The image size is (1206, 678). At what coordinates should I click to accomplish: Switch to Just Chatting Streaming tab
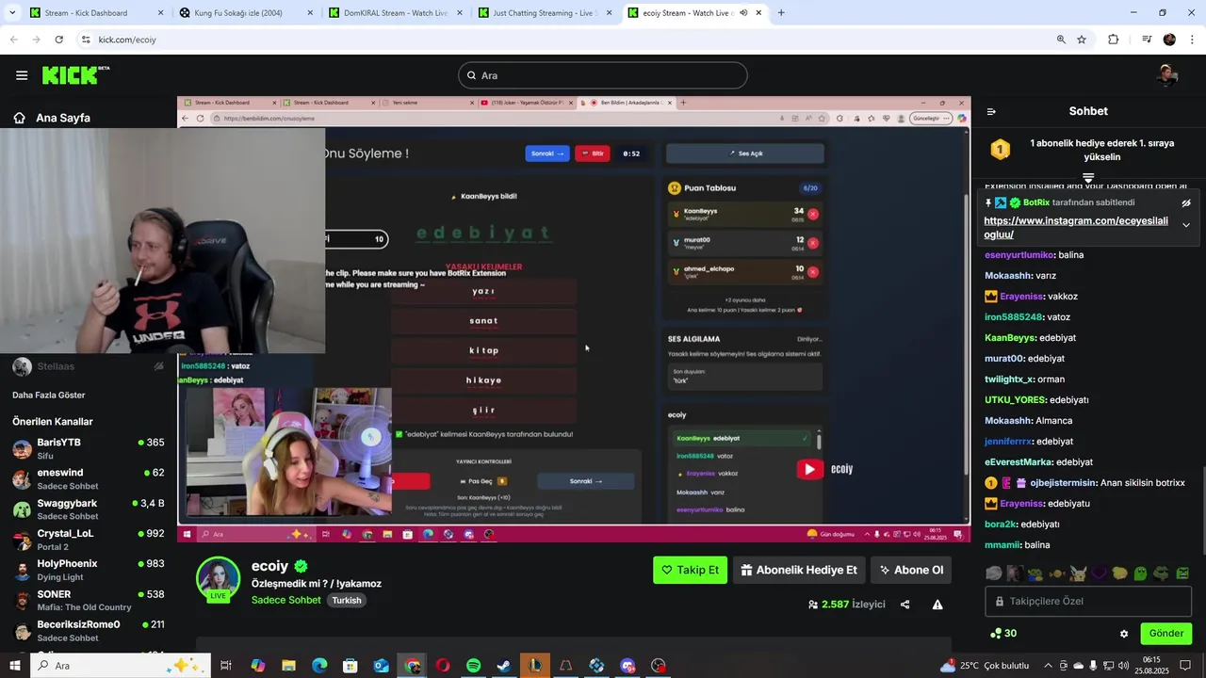pyautogui.click(x=545, y=13)
